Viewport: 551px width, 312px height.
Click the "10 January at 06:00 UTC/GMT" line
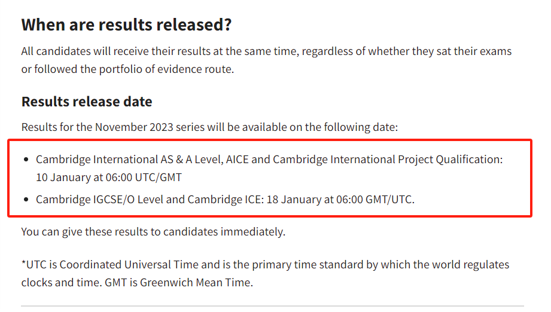[109, 178]
